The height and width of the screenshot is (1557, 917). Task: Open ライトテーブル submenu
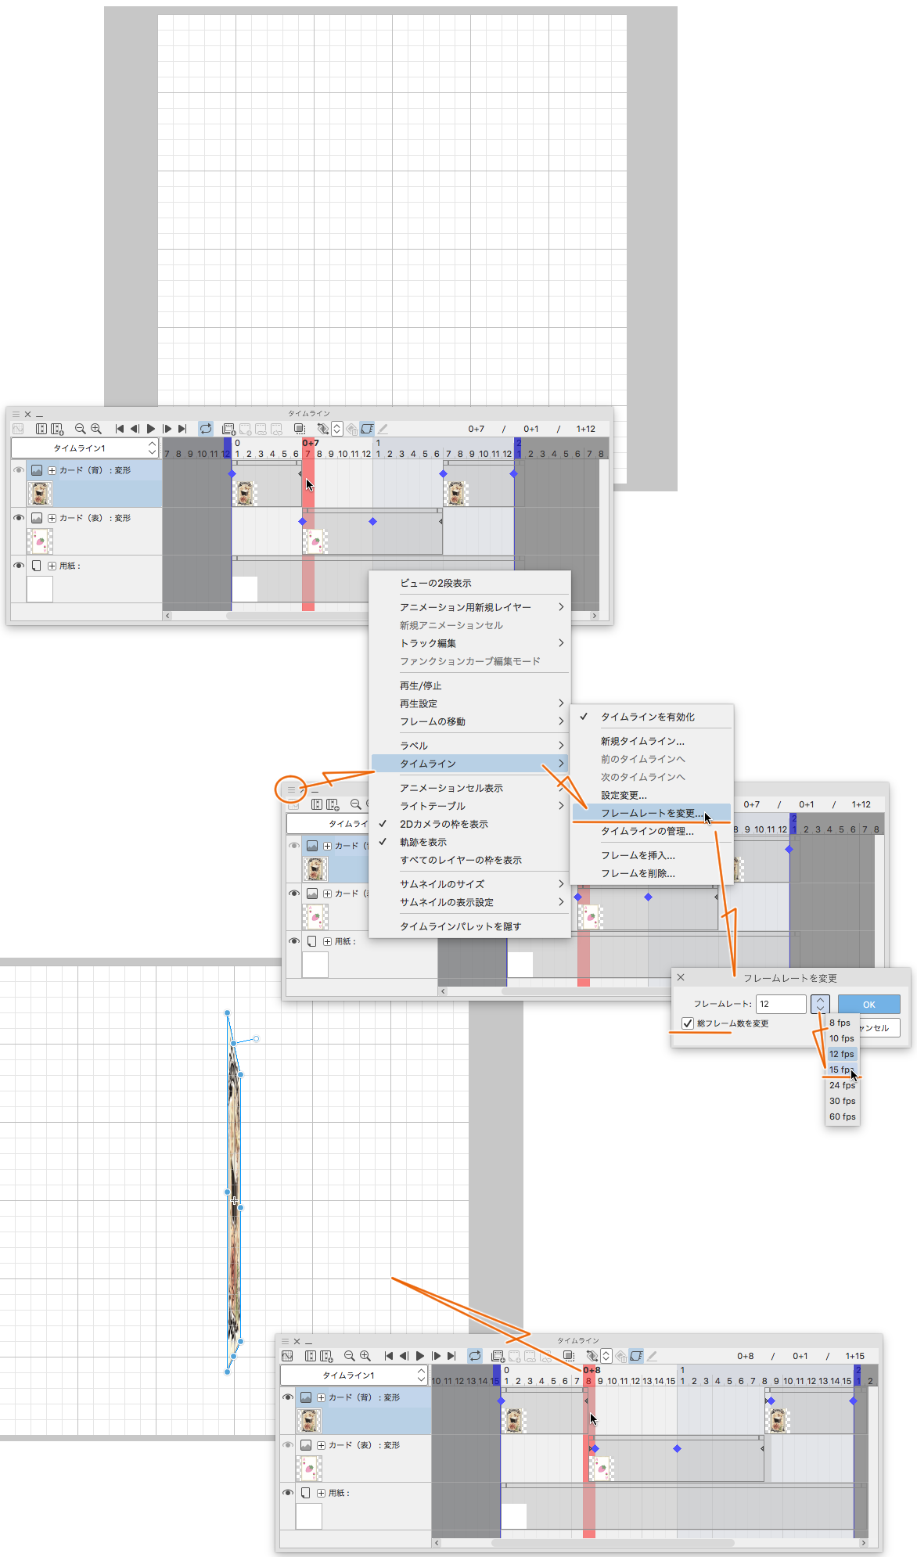click(x=469, y=806)
